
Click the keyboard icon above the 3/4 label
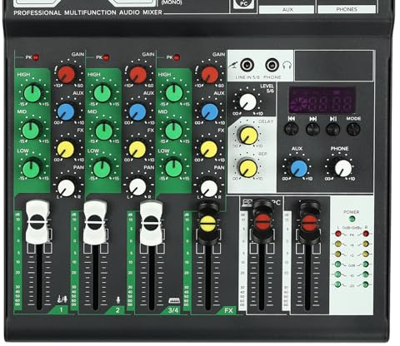pos(174,301)
